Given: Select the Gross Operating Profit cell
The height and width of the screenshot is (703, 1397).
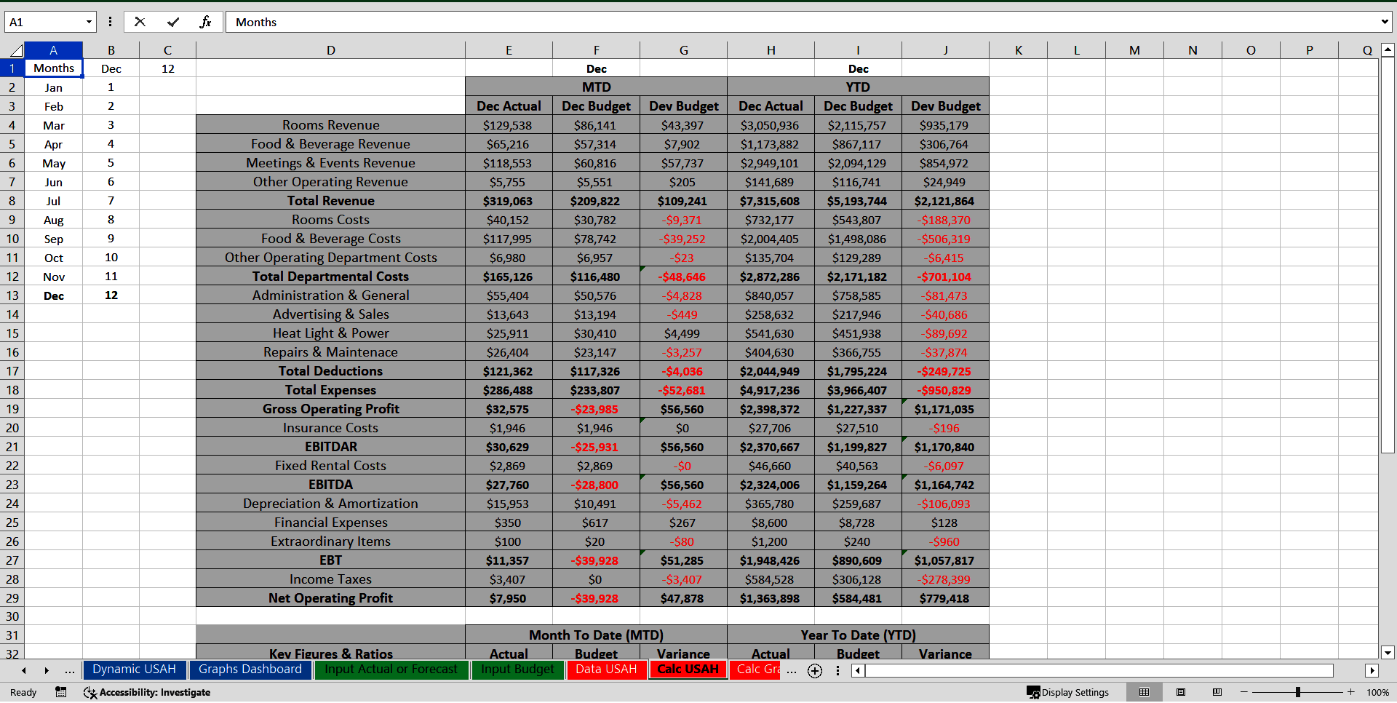Looking at the screenshot, I should pyautogui.click(x=331, y=409).
